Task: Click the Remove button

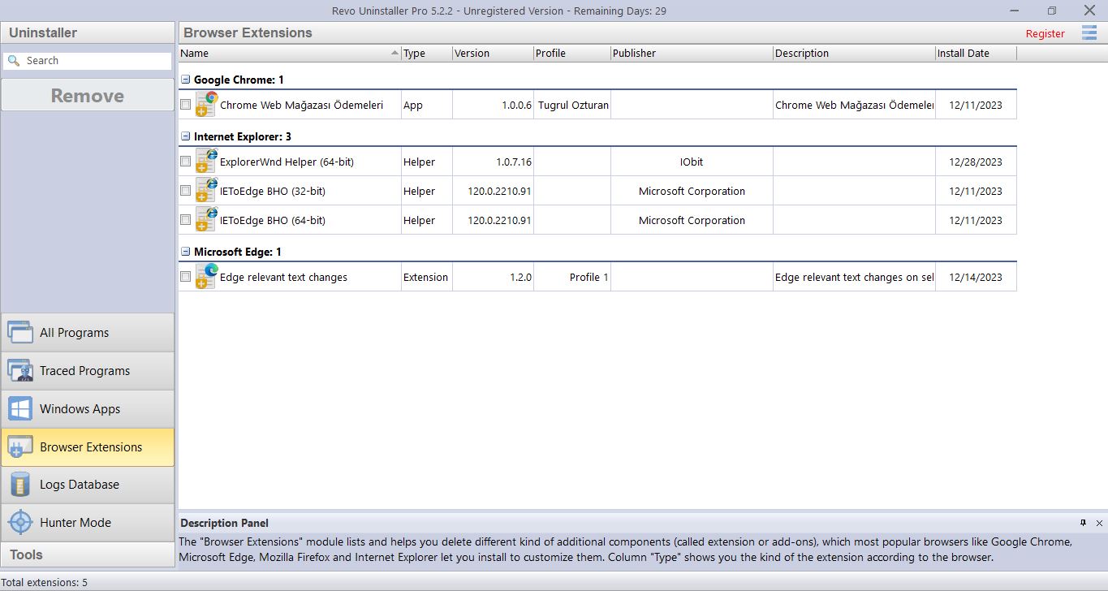Action: [88, 96]
